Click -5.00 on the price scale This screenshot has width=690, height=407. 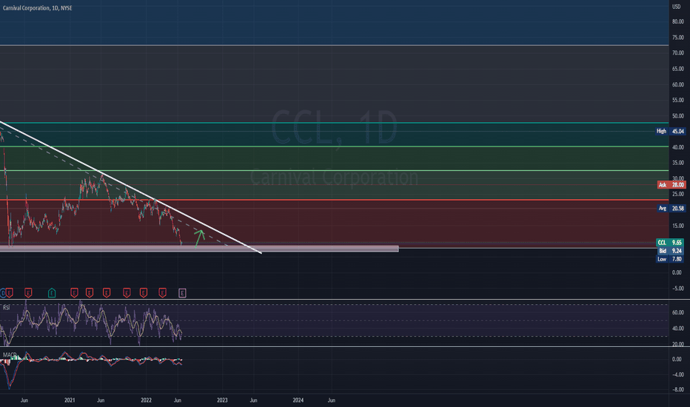click(x=677, y=289)
